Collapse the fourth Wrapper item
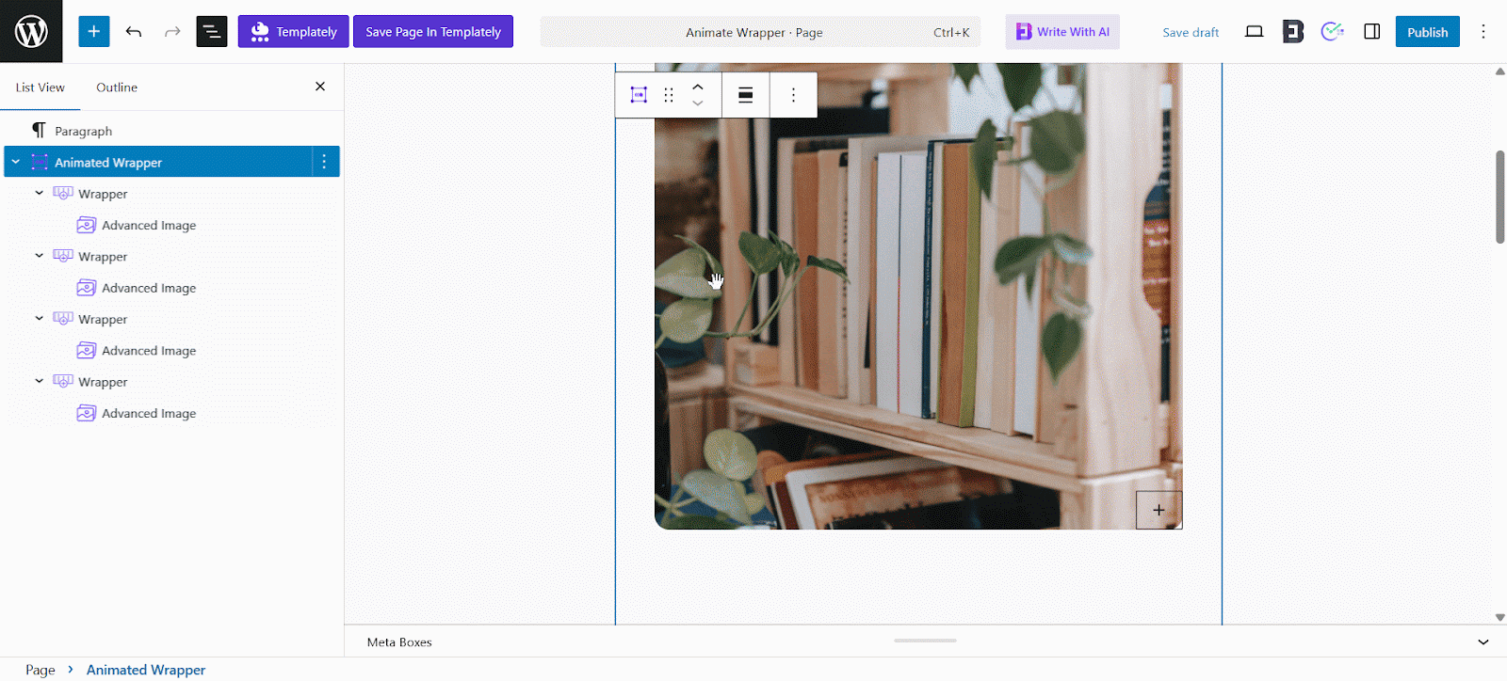1507x681 pixels. click(x=40, y=381)
